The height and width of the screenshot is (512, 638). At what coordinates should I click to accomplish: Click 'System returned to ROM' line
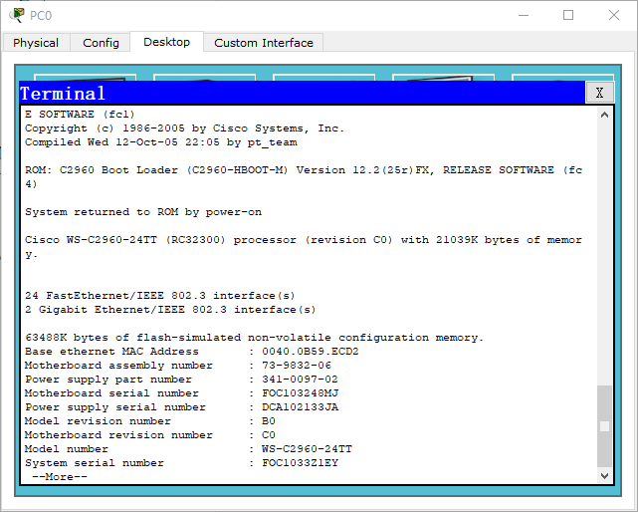coord(143,212)
